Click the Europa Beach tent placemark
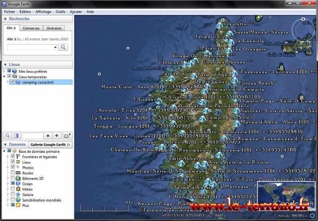This screenshot has width=318, height=221. 235,81
